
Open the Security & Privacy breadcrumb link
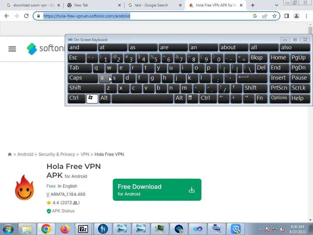click(x=57, y=154)
